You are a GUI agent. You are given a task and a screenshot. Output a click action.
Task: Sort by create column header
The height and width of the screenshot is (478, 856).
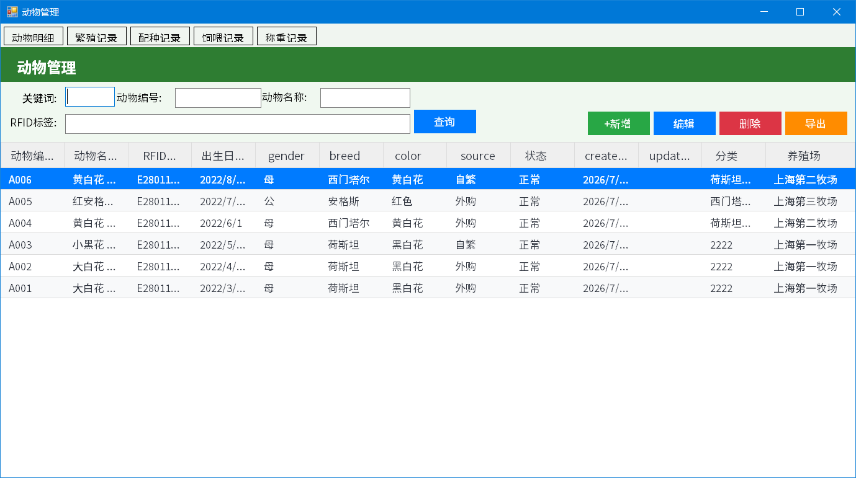tap(606, 156)
